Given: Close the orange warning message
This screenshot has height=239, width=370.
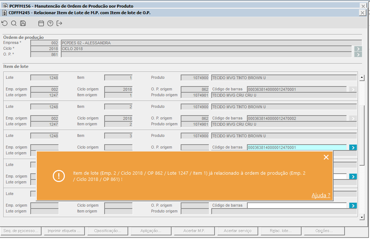Looking at the screenshot, I should (326, 157).
